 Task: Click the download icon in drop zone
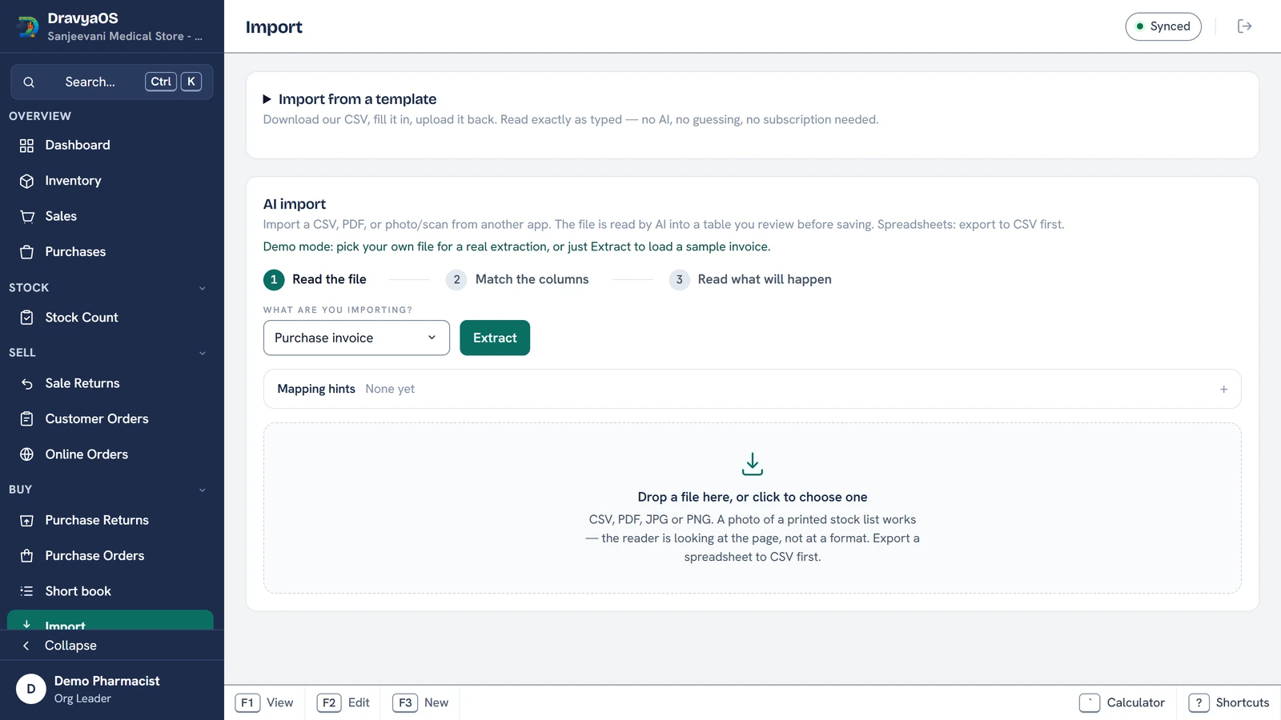tap(753, 464)
